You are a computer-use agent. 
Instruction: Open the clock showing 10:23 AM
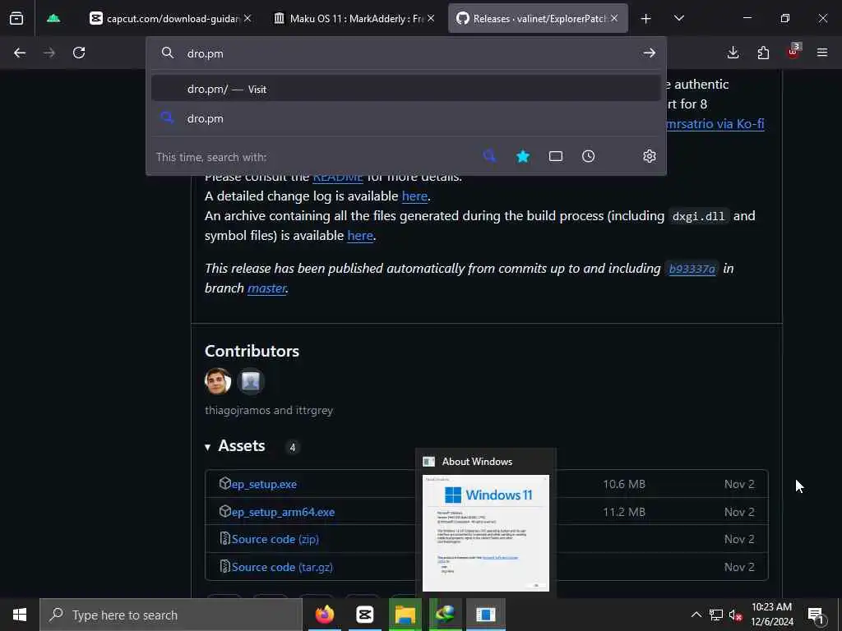(x=771, y=615)
